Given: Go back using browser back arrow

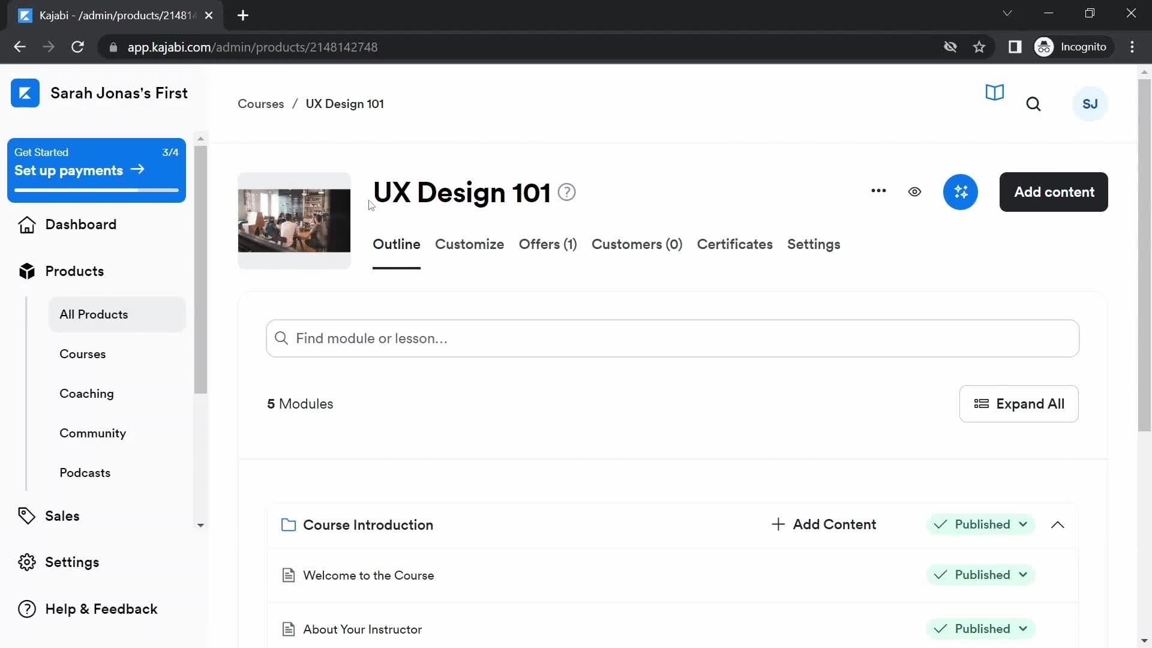Looking at the screenshot, I should point(20,47).
